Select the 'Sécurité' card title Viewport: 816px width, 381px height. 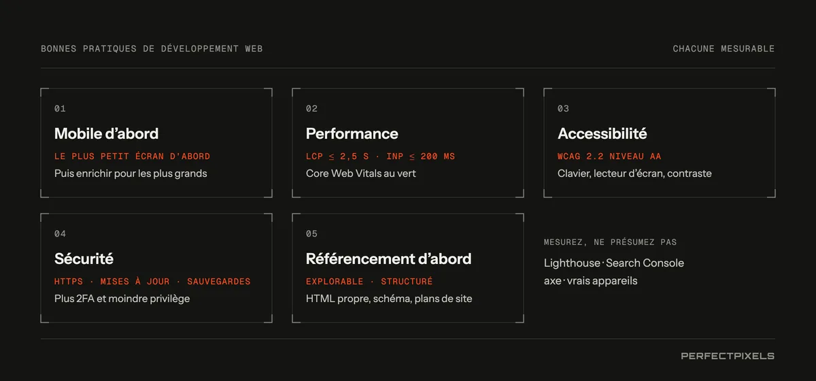coord(84,259)
